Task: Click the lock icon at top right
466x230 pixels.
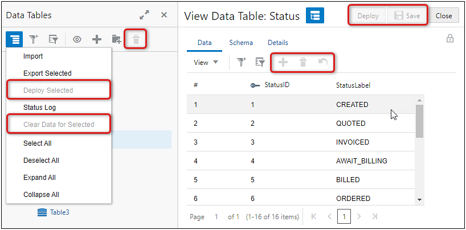Action: 450,39
